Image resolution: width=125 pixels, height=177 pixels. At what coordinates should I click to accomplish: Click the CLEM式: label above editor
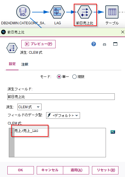click(15, 123)
